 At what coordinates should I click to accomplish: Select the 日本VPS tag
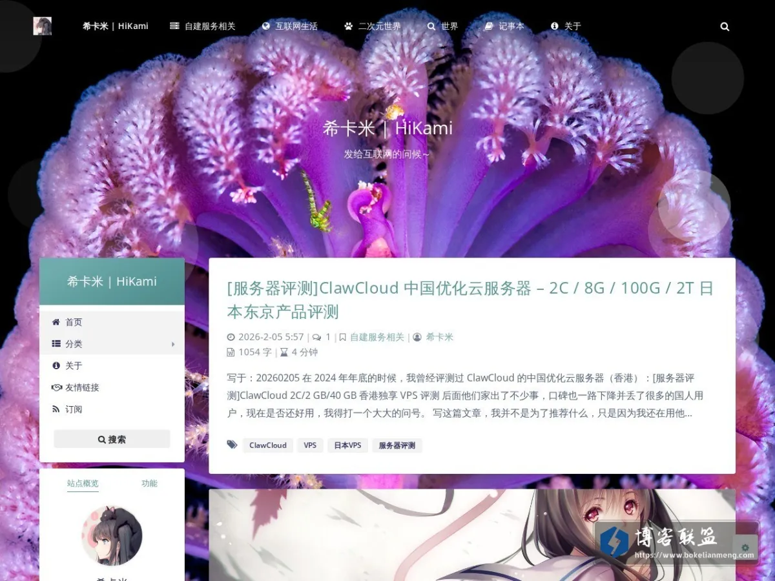(347, 445)
